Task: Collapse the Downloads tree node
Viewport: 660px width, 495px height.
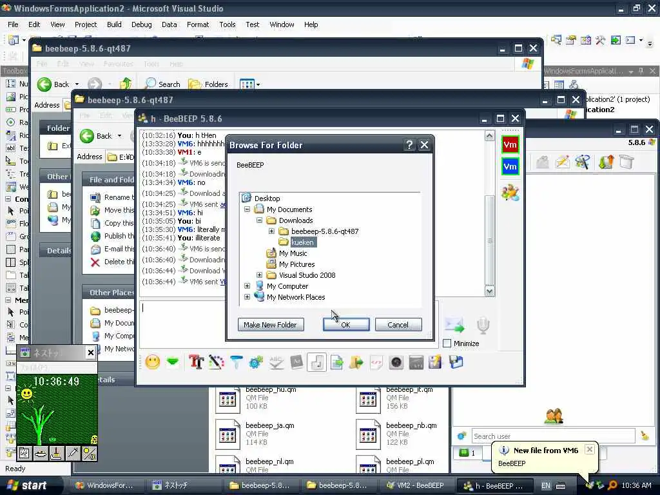Action: [259, 220]
